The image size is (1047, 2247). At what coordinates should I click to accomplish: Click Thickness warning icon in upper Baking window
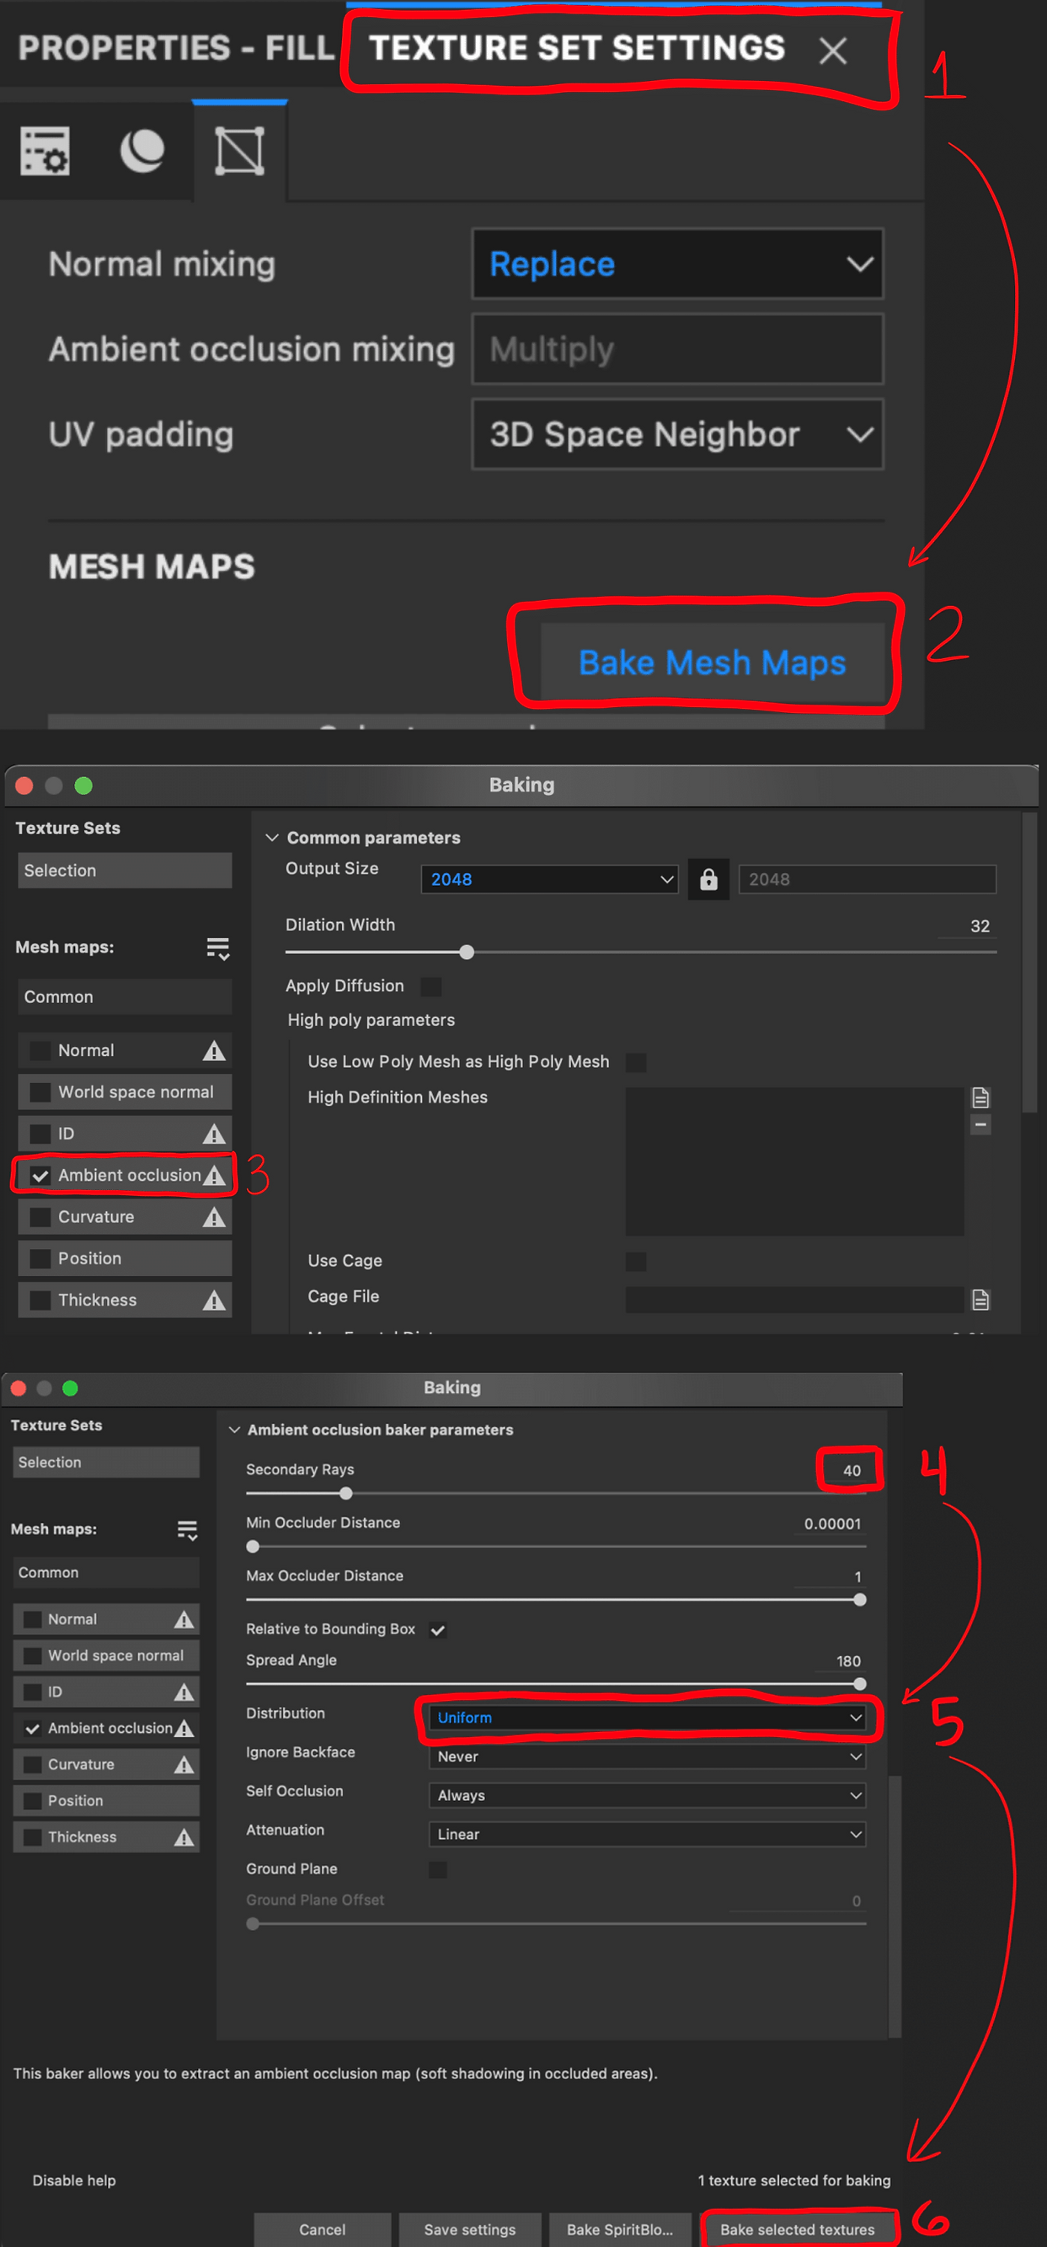214,1300
